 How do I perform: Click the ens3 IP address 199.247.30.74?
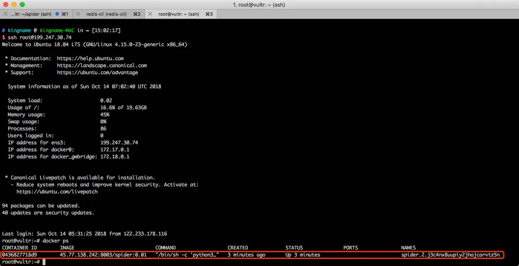point(119,143)
